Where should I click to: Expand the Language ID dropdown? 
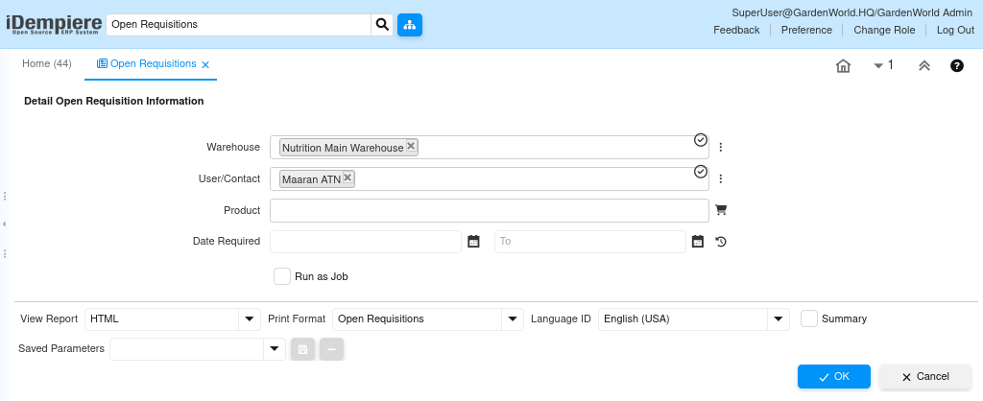click(x=779, y=318)
